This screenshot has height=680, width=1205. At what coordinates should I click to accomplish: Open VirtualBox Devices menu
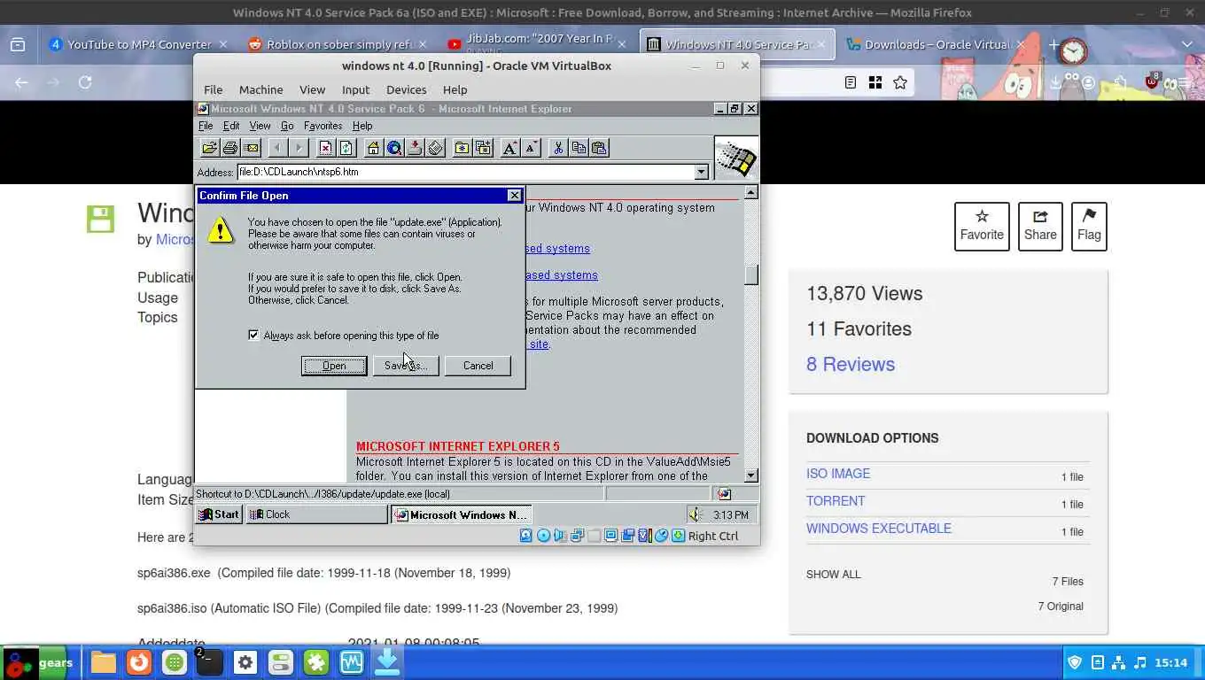pos(407,89)
